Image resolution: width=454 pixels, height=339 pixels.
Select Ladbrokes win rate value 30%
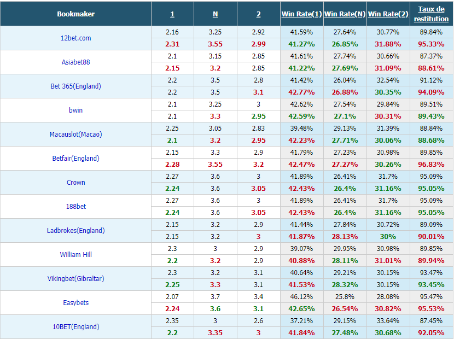tap(388, 236)
